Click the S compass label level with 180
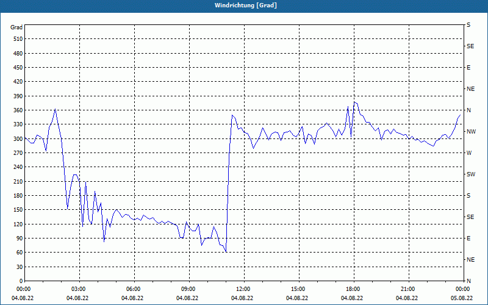488x305 pixels. pyautogui.click(x=468, y=196)
